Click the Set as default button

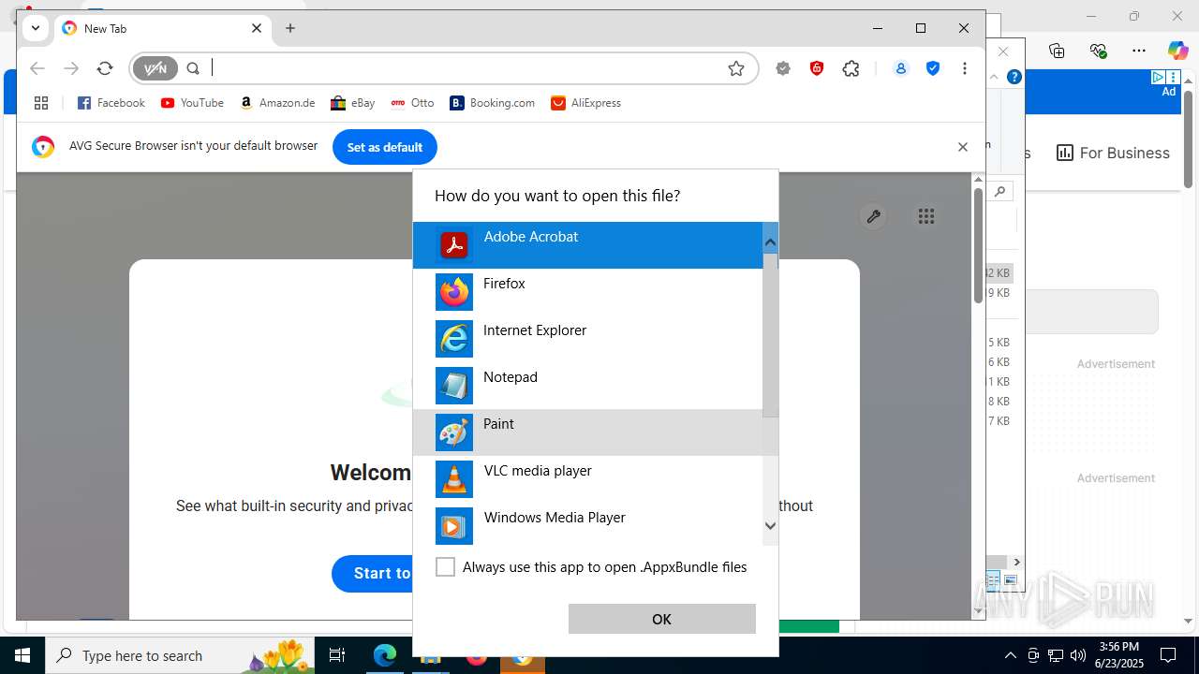385,147
